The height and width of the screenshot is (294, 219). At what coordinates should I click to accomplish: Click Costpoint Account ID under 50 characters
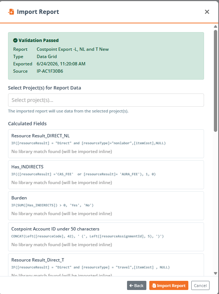click(55, 229)
